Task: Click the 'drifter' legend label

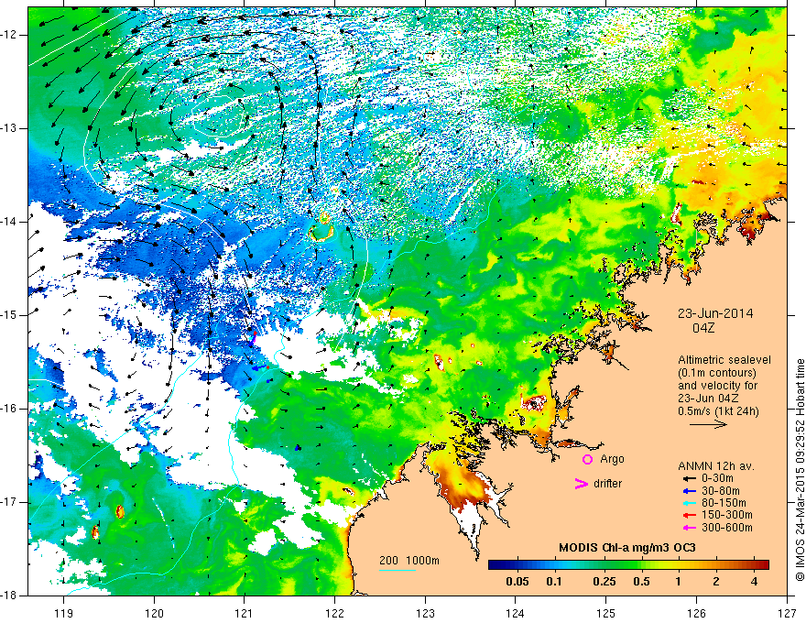Action: (607, 484)
